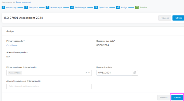Go to the Assign step
The height and width of the screenshot is (101, 184).
click(x=124, y=7)
